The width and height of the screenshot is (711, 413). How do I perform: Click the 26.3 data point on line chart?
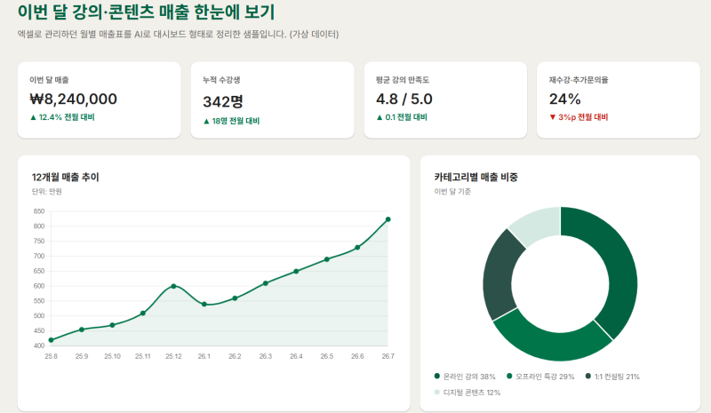point(266,283)
